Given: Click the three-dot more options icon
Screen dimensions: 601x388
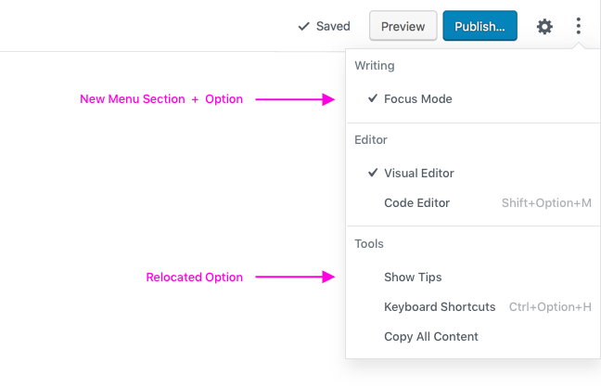Looking at the screenshot, I should click(579, 26).
